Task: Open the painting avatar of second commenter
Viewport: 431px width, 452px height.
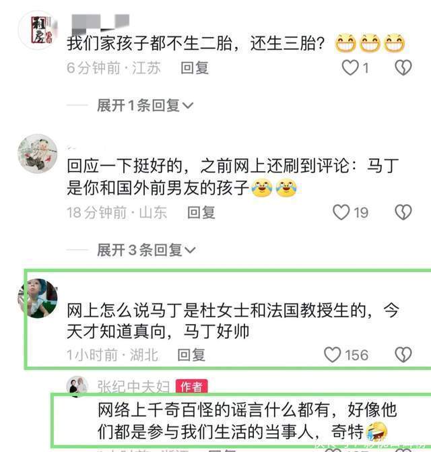Action: pos(38,154)
